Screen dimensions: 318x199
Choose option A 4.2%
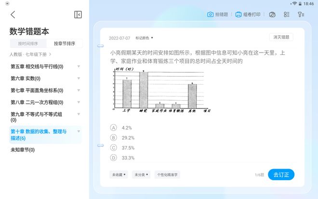pyautogui.click(x=121, y=128)
